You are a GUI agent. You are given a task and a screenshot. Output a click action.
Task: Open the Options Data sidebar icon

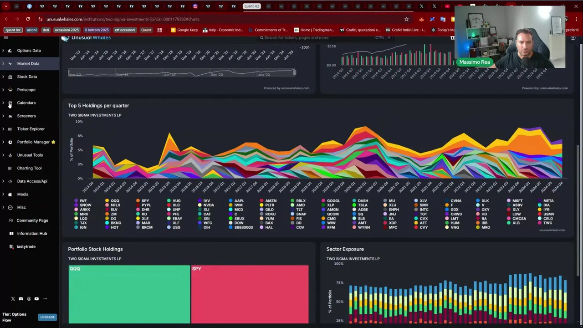(10, 51)
